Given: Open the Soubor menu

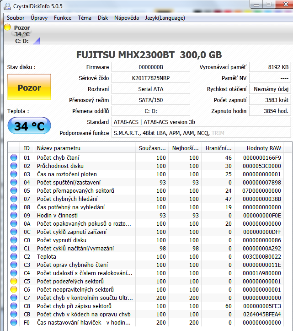Looking at the screenshot, I should pyautogui.click(x=16, y=18).
